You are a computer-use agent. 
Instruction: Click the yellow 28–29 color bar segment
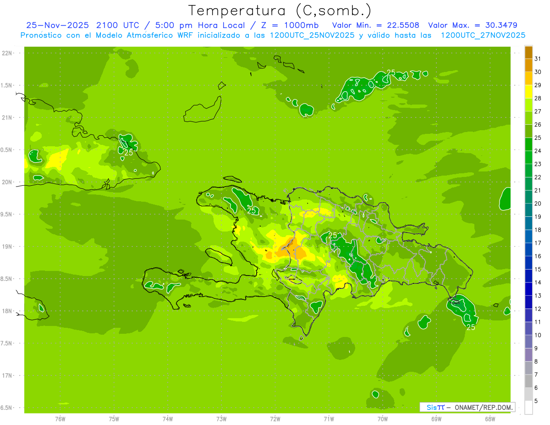[x=528, y=92]
